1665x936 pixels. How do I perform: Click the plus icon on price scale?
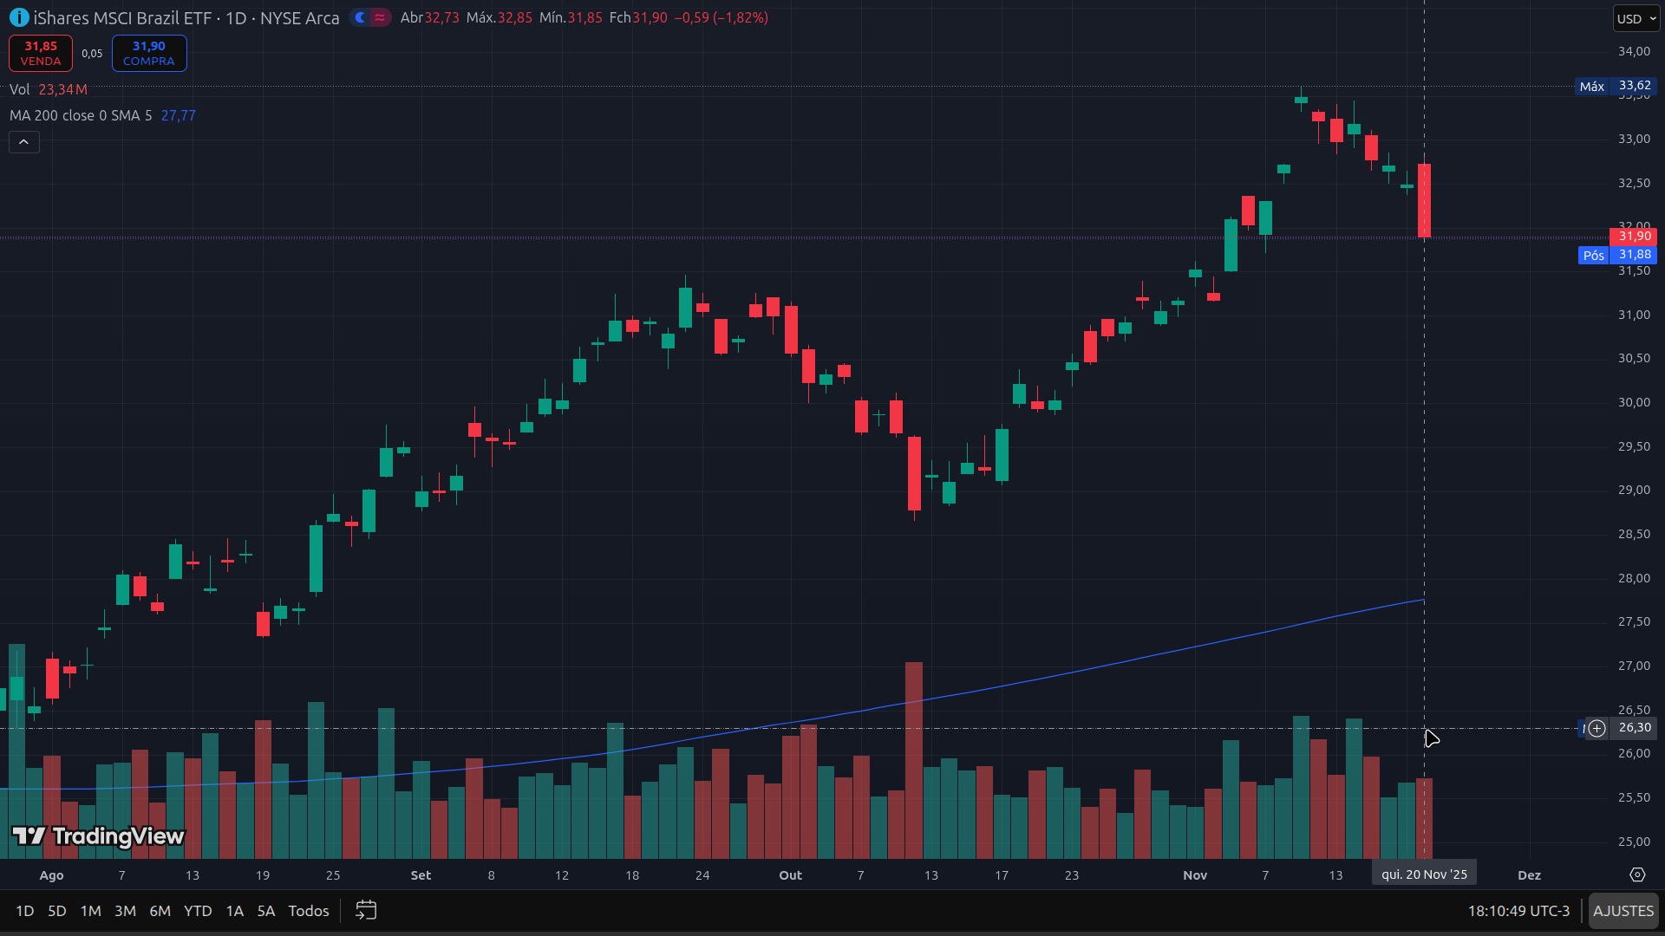coord(1596,728)
